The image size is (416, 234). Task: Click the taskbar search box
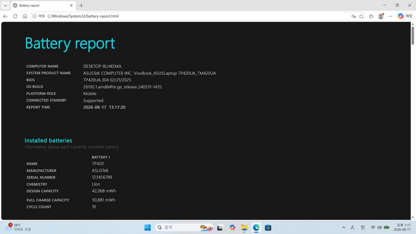(x=184, y=227)
